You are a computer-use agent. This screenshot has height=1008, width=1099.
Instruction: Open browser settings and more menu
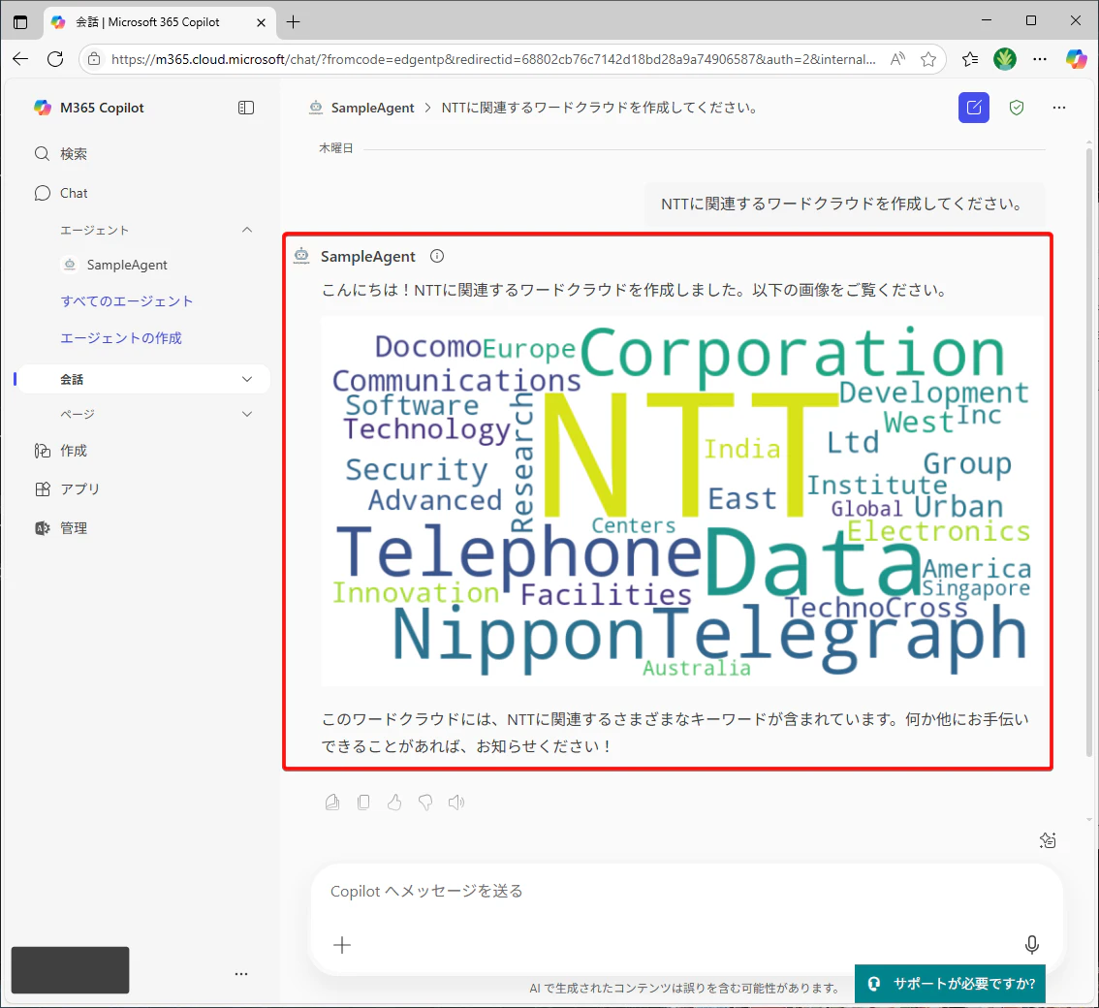(1040, 59)
